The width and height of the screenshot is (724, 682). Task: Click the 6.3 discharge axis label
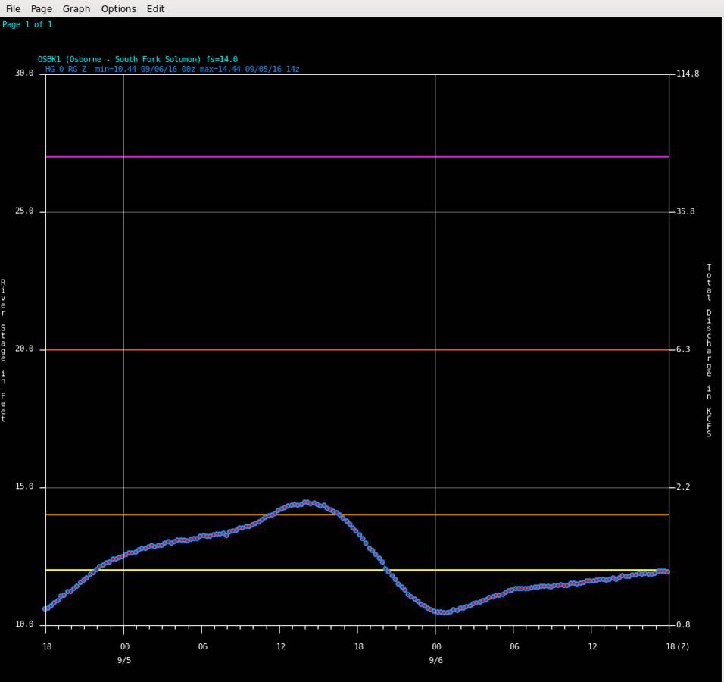(x=683, y=349)
